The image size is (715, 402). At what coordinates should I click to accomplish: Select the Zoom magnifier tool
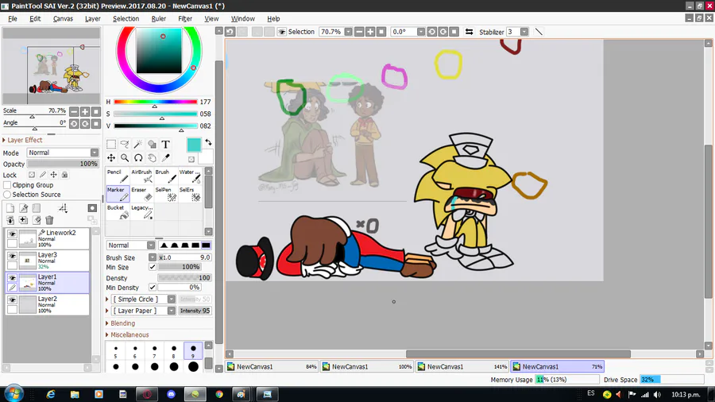pos(125,157)
